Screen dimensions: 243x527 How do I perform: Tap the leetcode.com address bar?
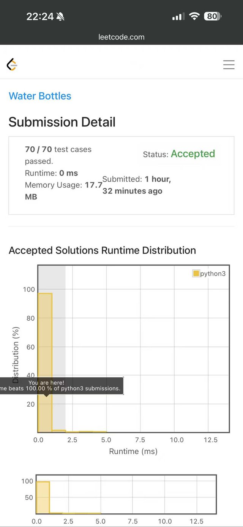pyautogui.click(x=121, y=37)
